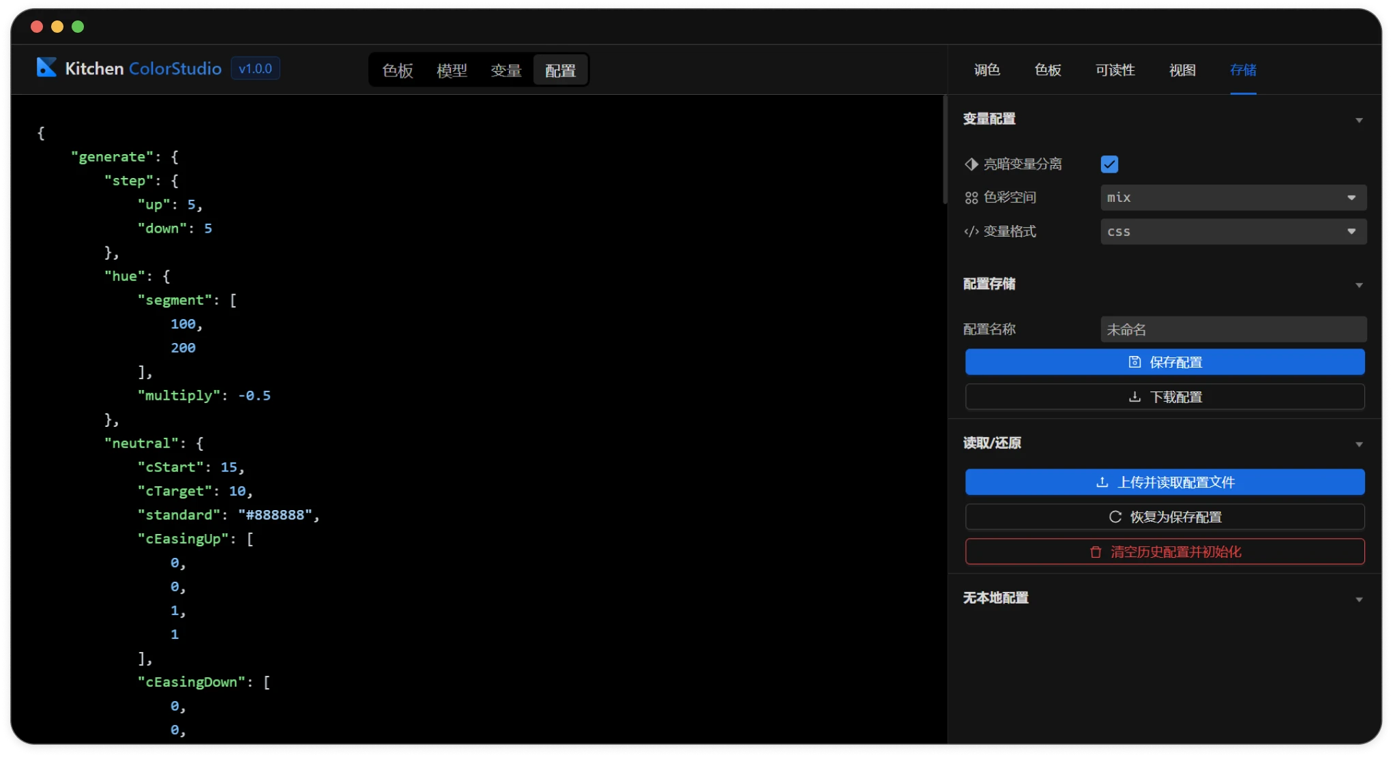Click the download icon on 下载配置 button
The width and height of the screenshot is (1393, 757).
(1134, 397)
